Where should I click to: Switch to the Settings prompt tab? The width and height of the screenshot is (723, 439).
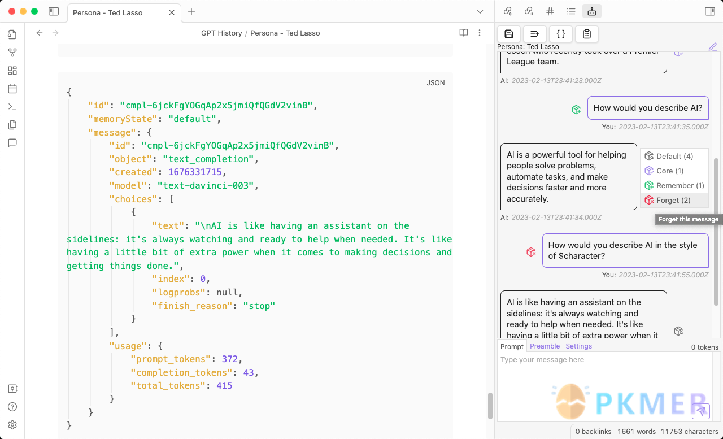(x=578, y=346)
